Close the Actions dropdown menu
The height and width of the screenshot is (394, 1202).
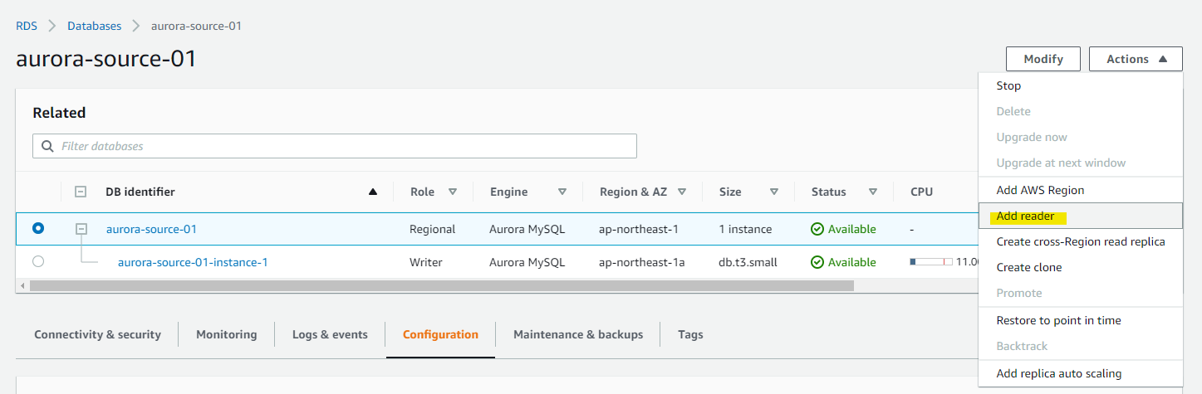pos(1135,59)
